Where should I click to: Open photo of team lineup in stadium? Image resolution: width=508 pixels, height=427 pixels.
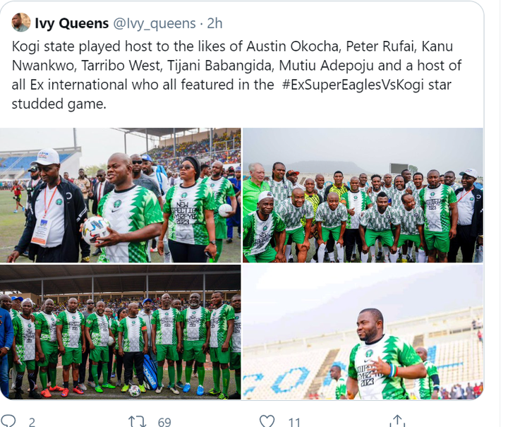tap(120, 332)
